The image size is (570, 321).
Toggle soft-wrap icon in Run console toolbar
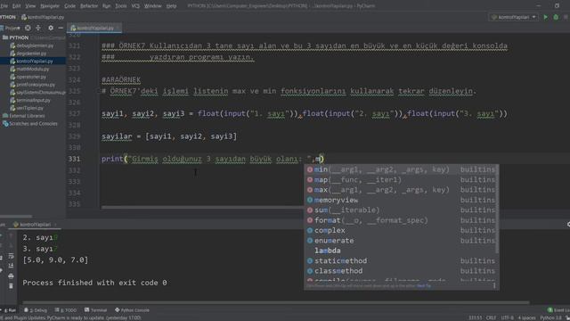(11, 256)
